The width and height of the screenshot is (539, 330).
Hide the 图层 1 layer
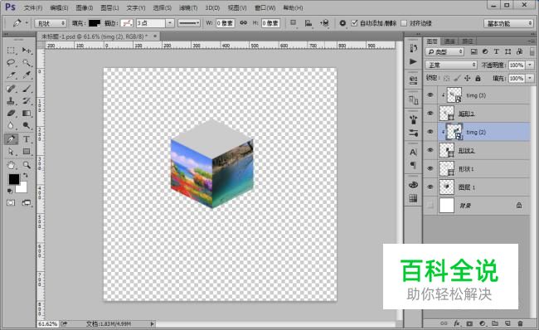click(430, 187)
